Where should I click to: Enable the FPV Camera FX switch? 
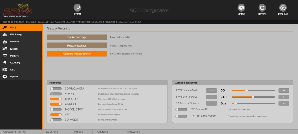pyautogui.click(x=181, y=109)
